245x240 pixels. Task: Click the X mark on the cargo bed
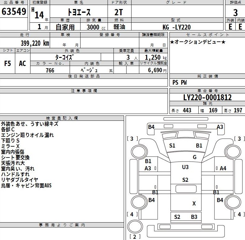pyautogui.click(x=194, y=203)
